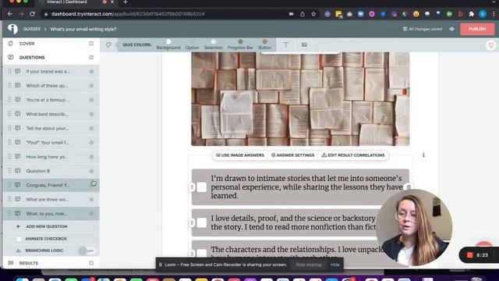This screenshot has width=499, height=281.
Task: Grab drag handle of 'Question 8' row
Action: click(x=9, y=171)
